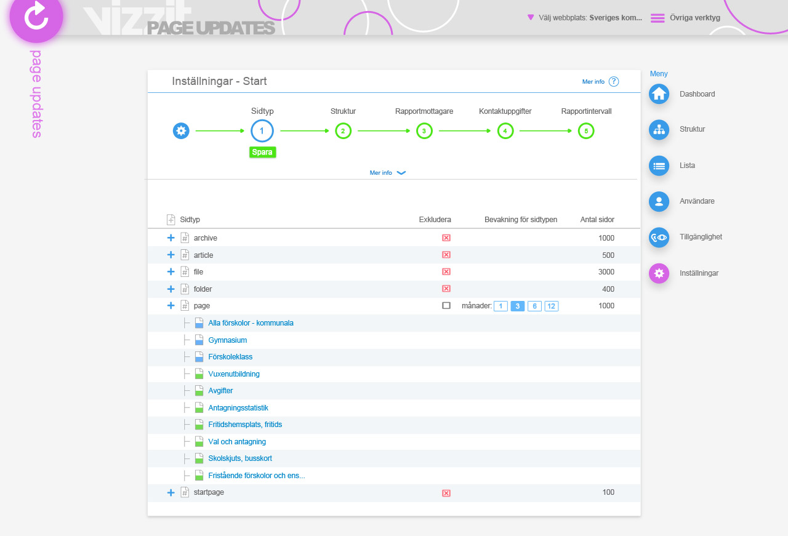
Task: Open the Struktur hierarchy icon in menu
Action: [659, 130]
